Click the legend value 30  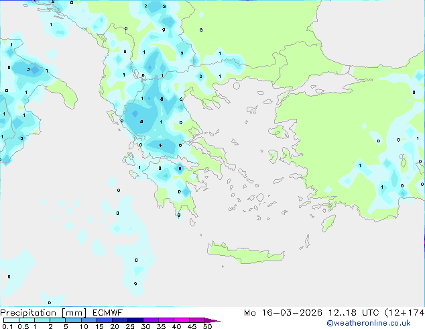click(145, 326)
